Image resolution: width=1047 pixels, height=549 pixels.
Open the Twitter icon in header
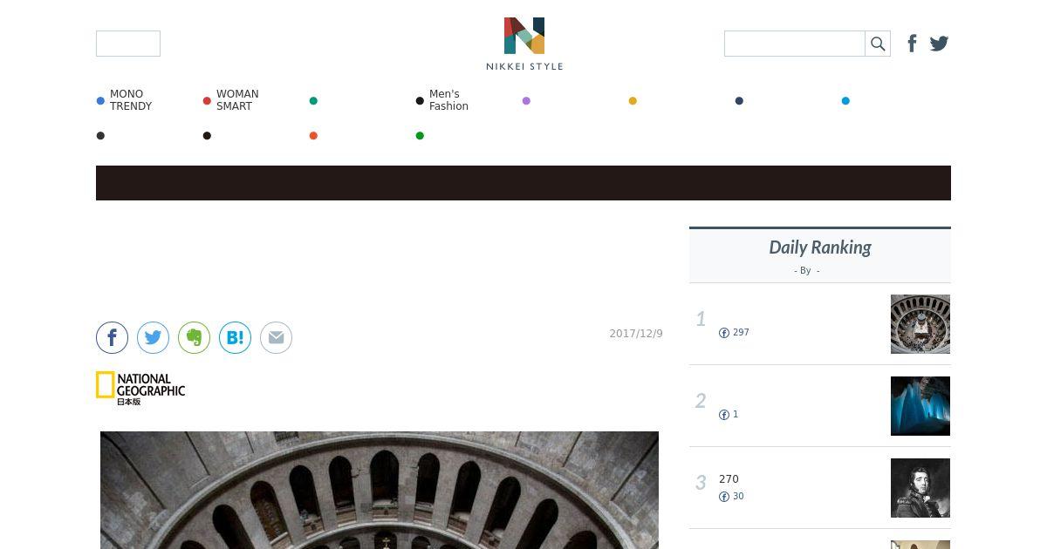click(939, 44)
